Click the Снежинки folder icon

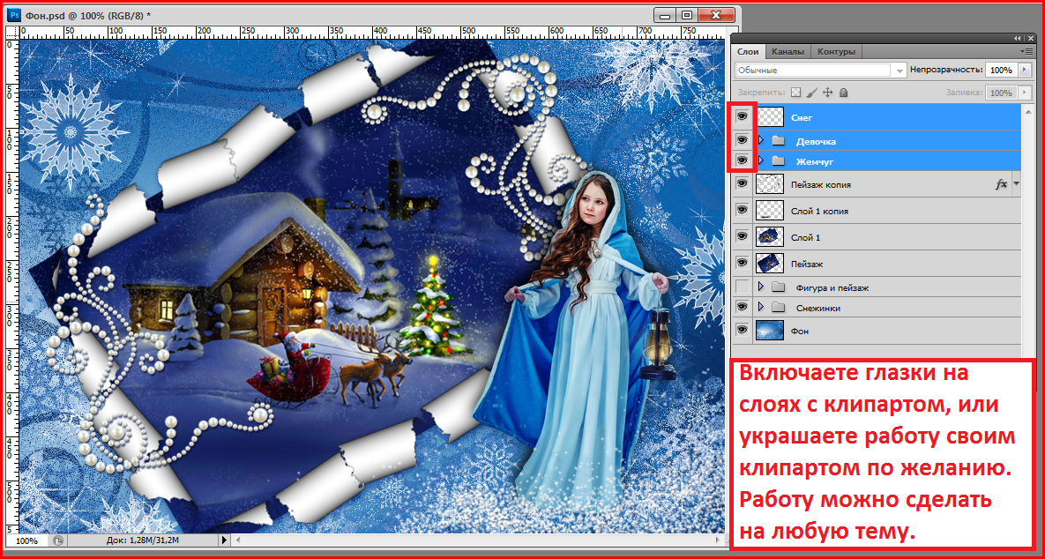click(x=778, y=307)
